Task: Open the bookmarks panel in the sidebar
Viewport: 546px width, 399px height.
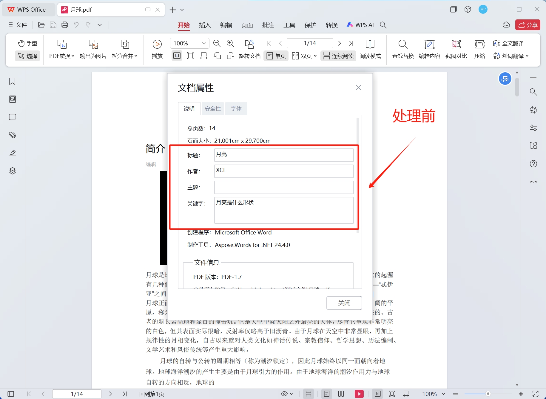Action: click(12, 81)
